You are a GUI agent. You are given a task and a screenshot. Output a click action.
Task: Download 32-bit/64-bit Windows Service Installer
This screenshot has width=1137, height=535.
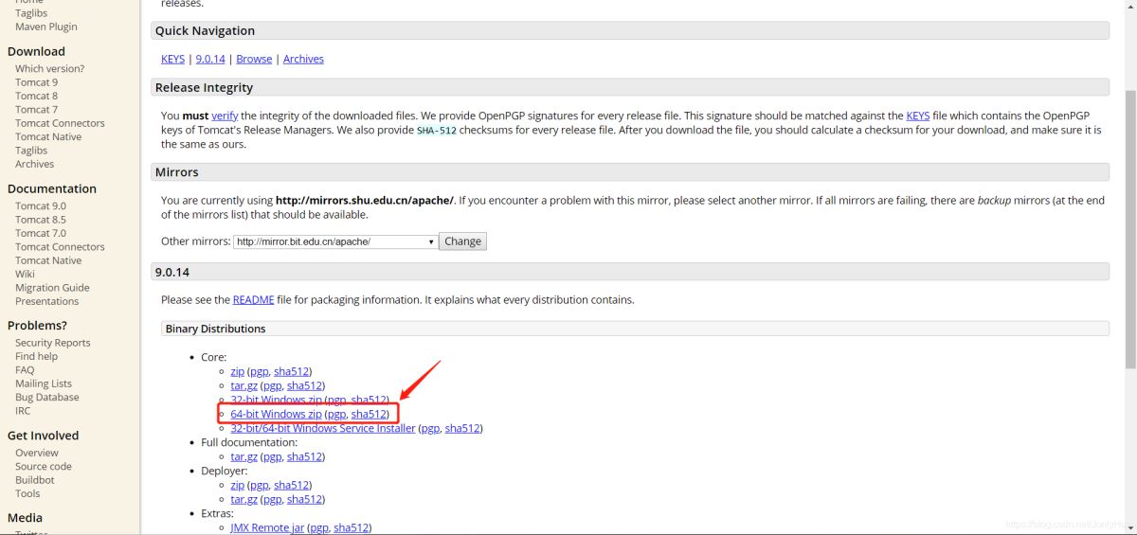click(322, 428)
